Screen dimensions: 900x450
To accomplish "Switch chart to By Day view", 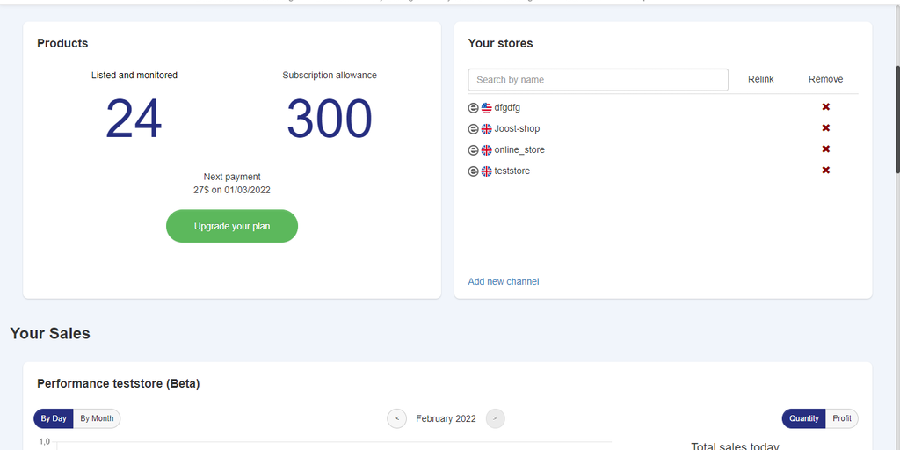I will pos(54,418).
